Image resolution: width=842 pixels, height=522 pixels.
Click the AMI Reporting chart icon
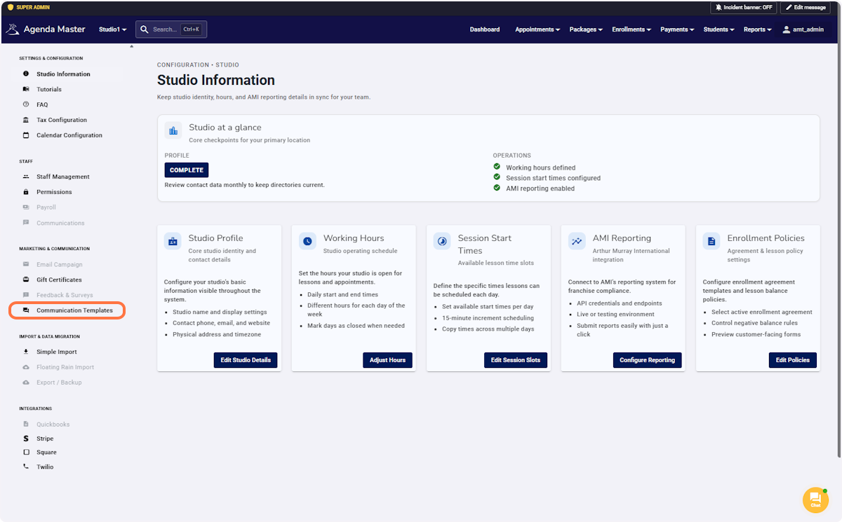point(577,241)
